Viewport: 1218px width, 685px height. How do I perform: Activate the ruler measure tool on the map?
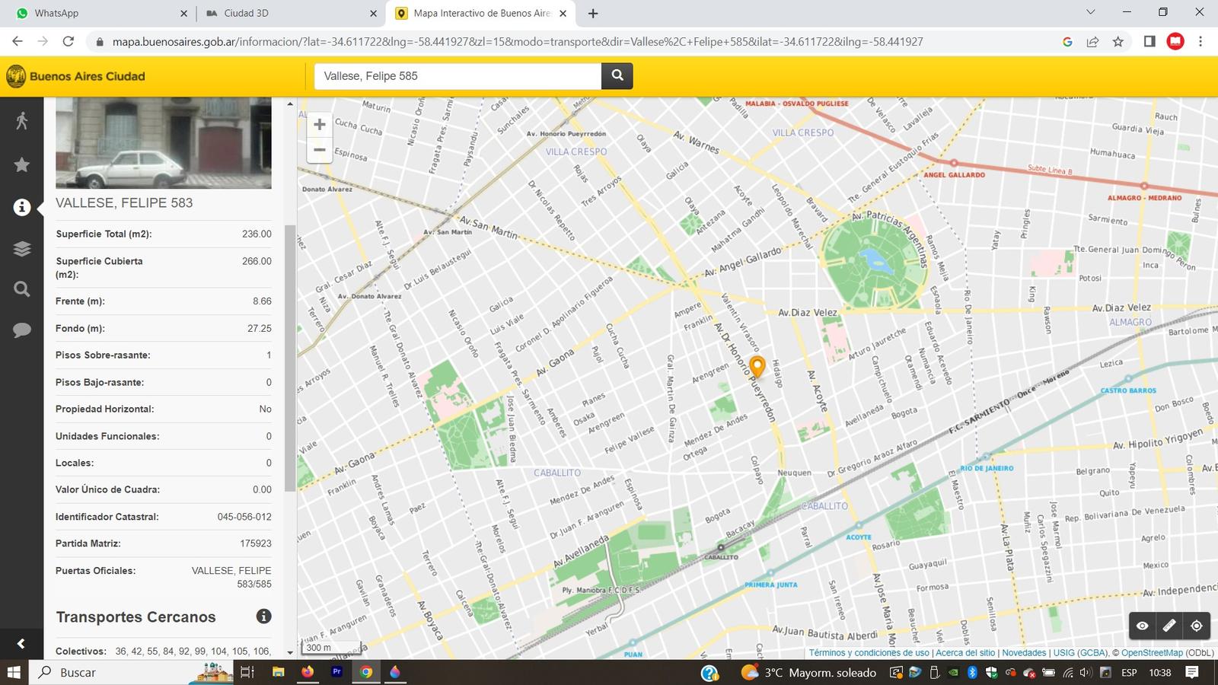tap(1169, 626)
